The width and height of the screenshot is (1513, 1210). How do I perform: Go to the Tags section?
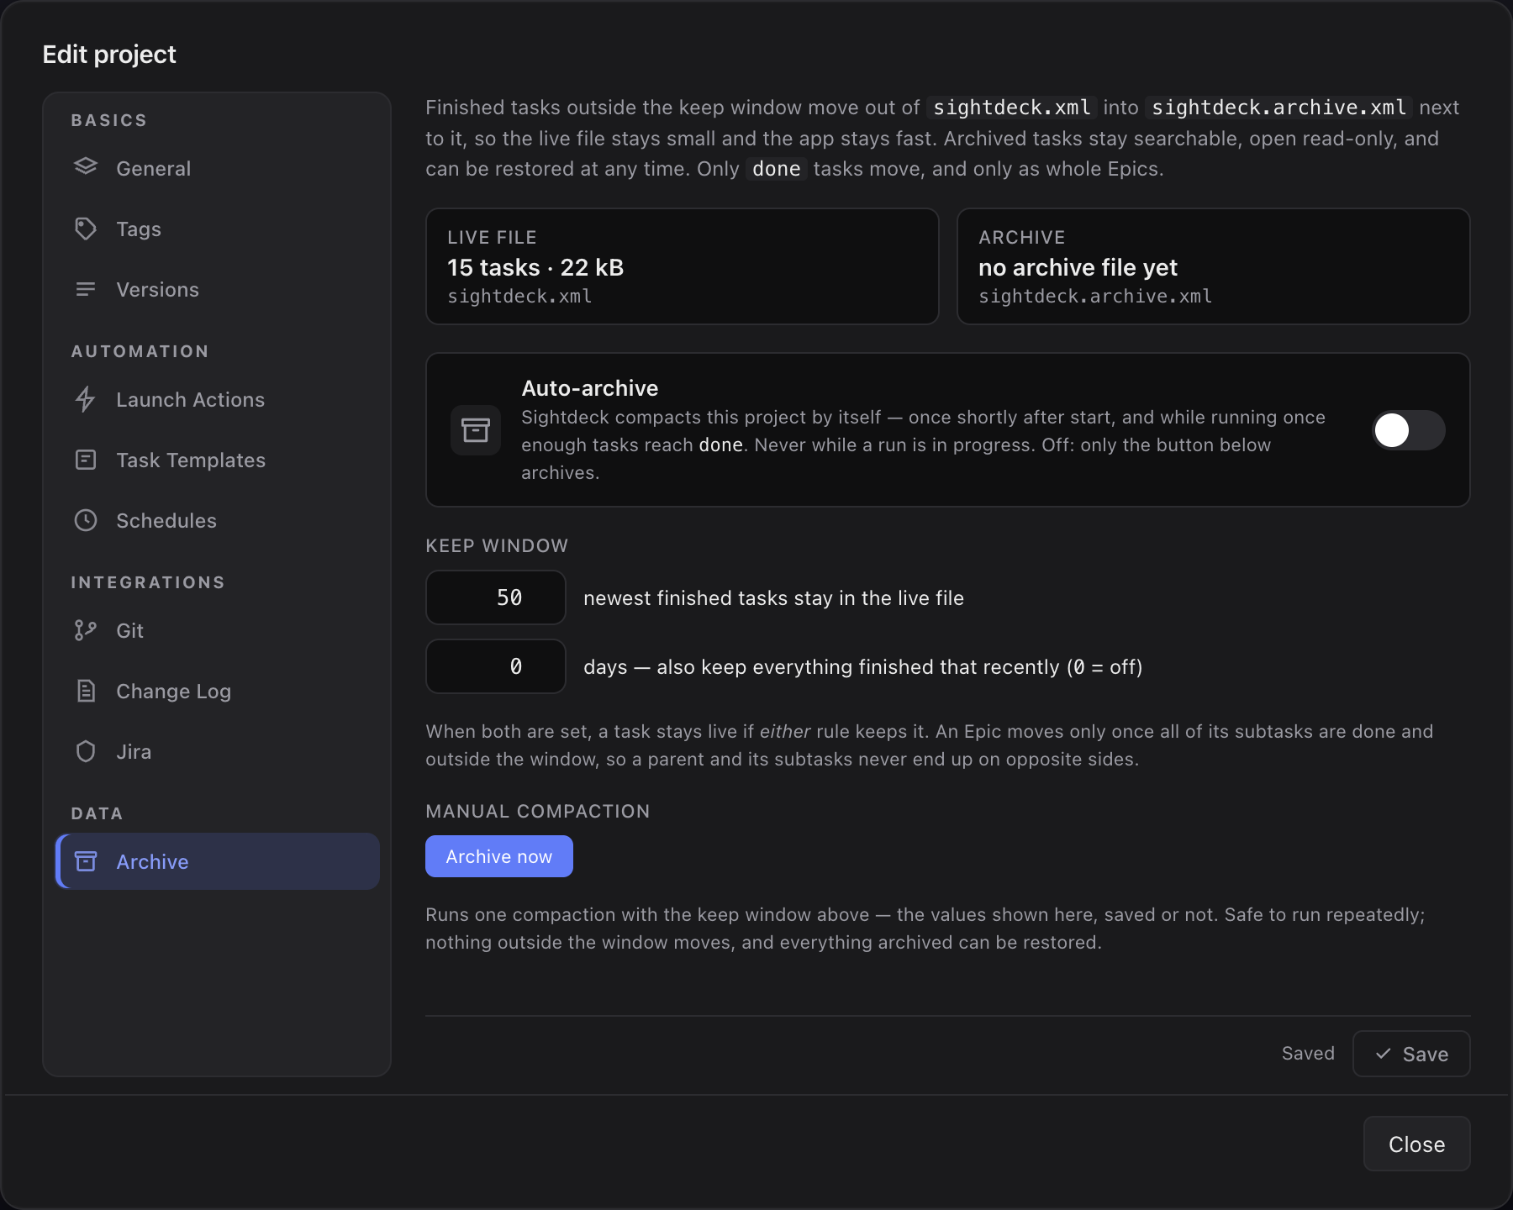pos(217,229)
